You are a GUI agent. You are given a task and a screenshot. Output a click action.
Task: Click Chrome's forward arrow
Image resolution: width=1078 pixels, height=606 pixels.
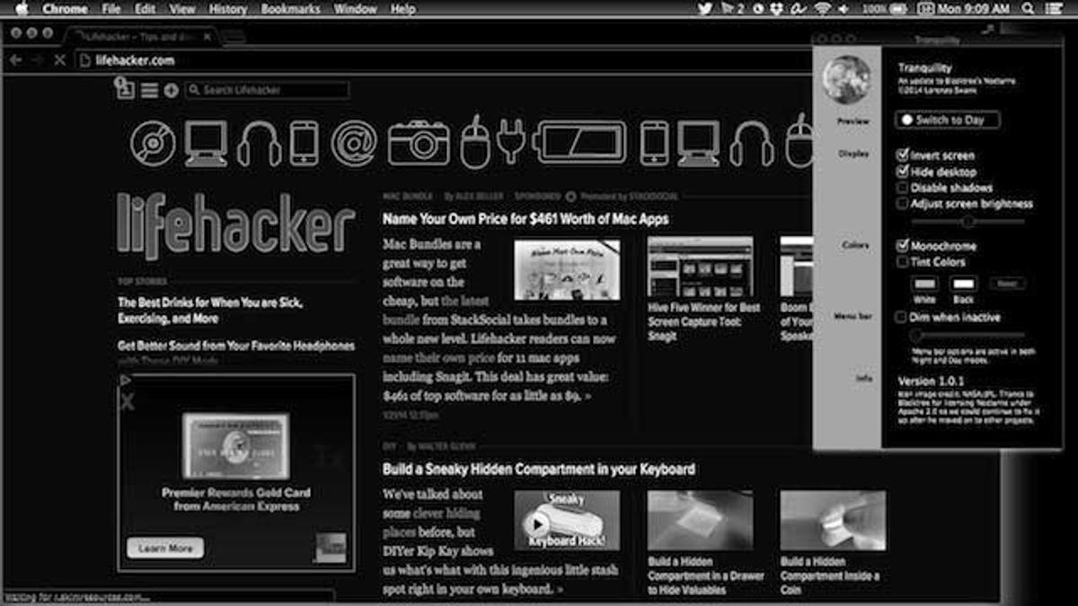[x=37, y=60]
